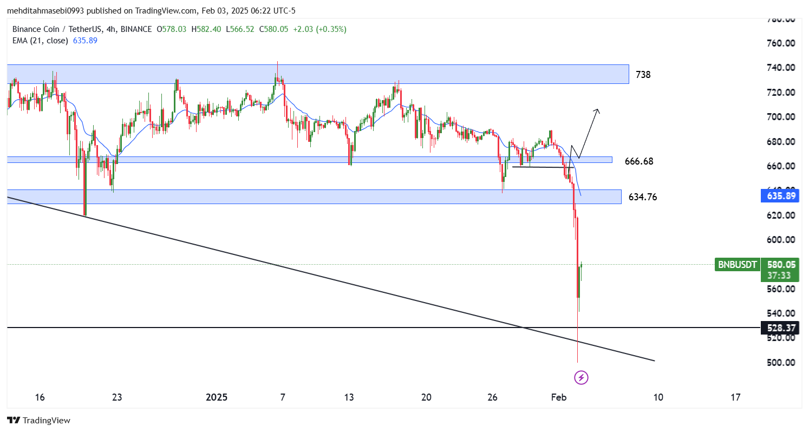Click the 660.00 price axis label
Viewport: 809px width, 432px height.
point(780,166)
